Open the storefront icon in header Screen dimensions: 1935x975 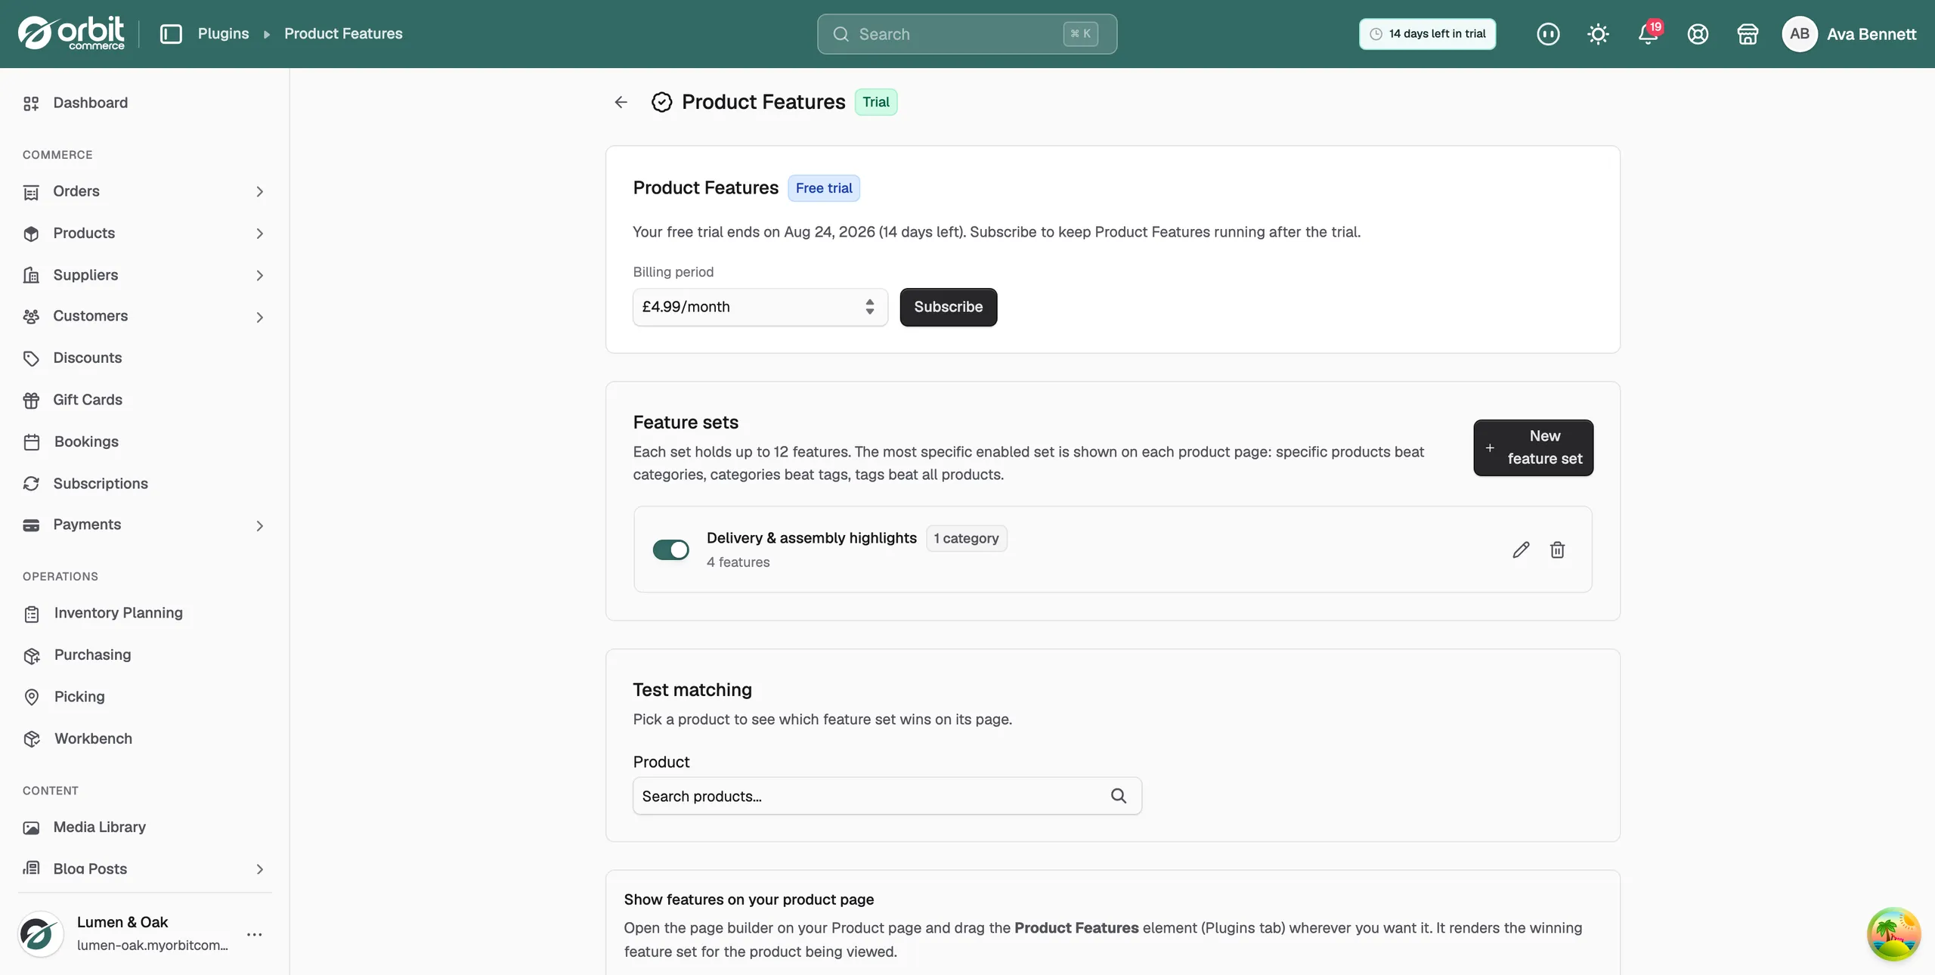(1748, 34)
